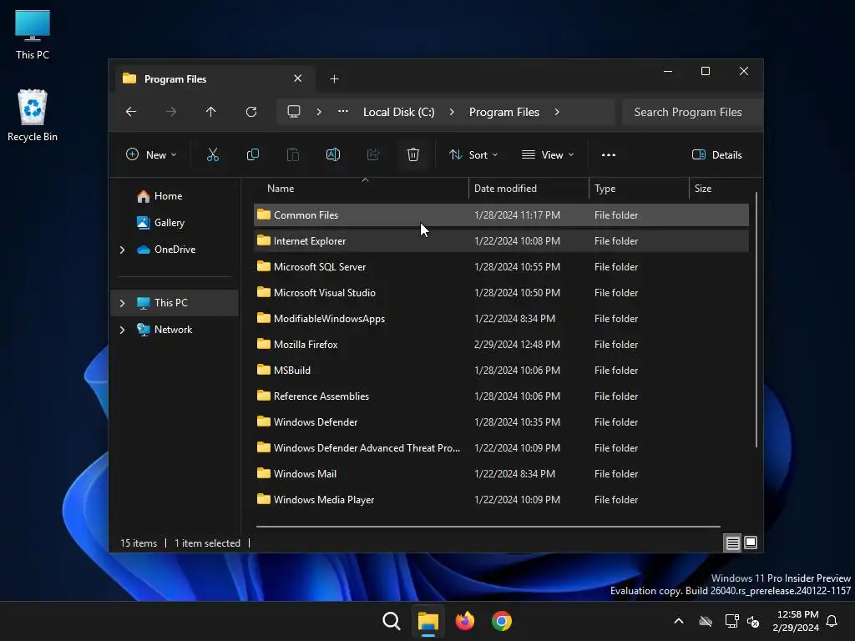Select Network in navigation pane
The width and height of the screenshot is (855, 641).
(175, 330)
